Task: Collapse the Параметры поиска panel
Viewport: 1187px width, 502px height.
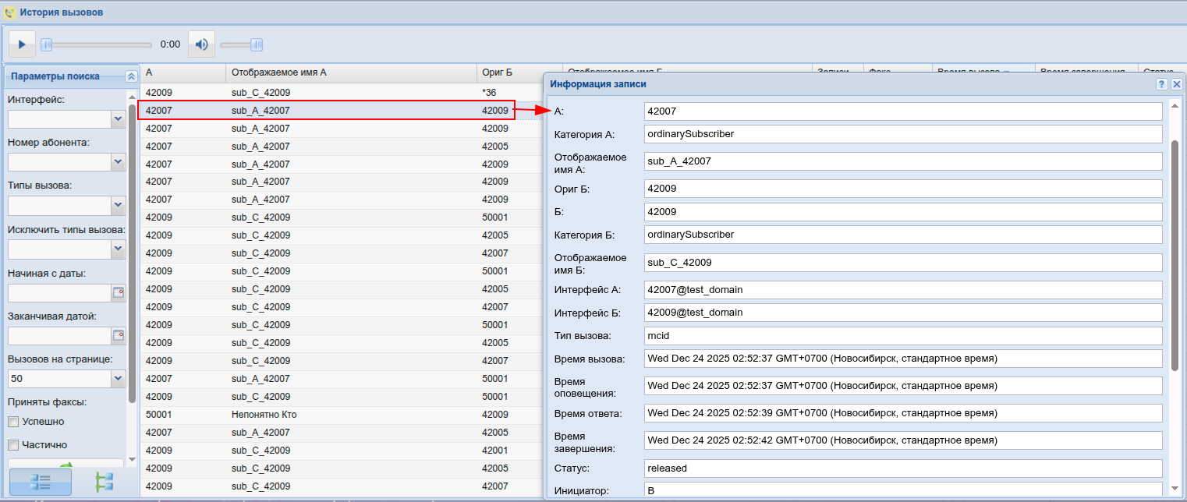Action: 131,76
